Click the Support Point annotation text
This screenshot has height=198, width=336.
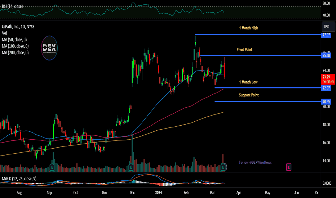point(249,95)
